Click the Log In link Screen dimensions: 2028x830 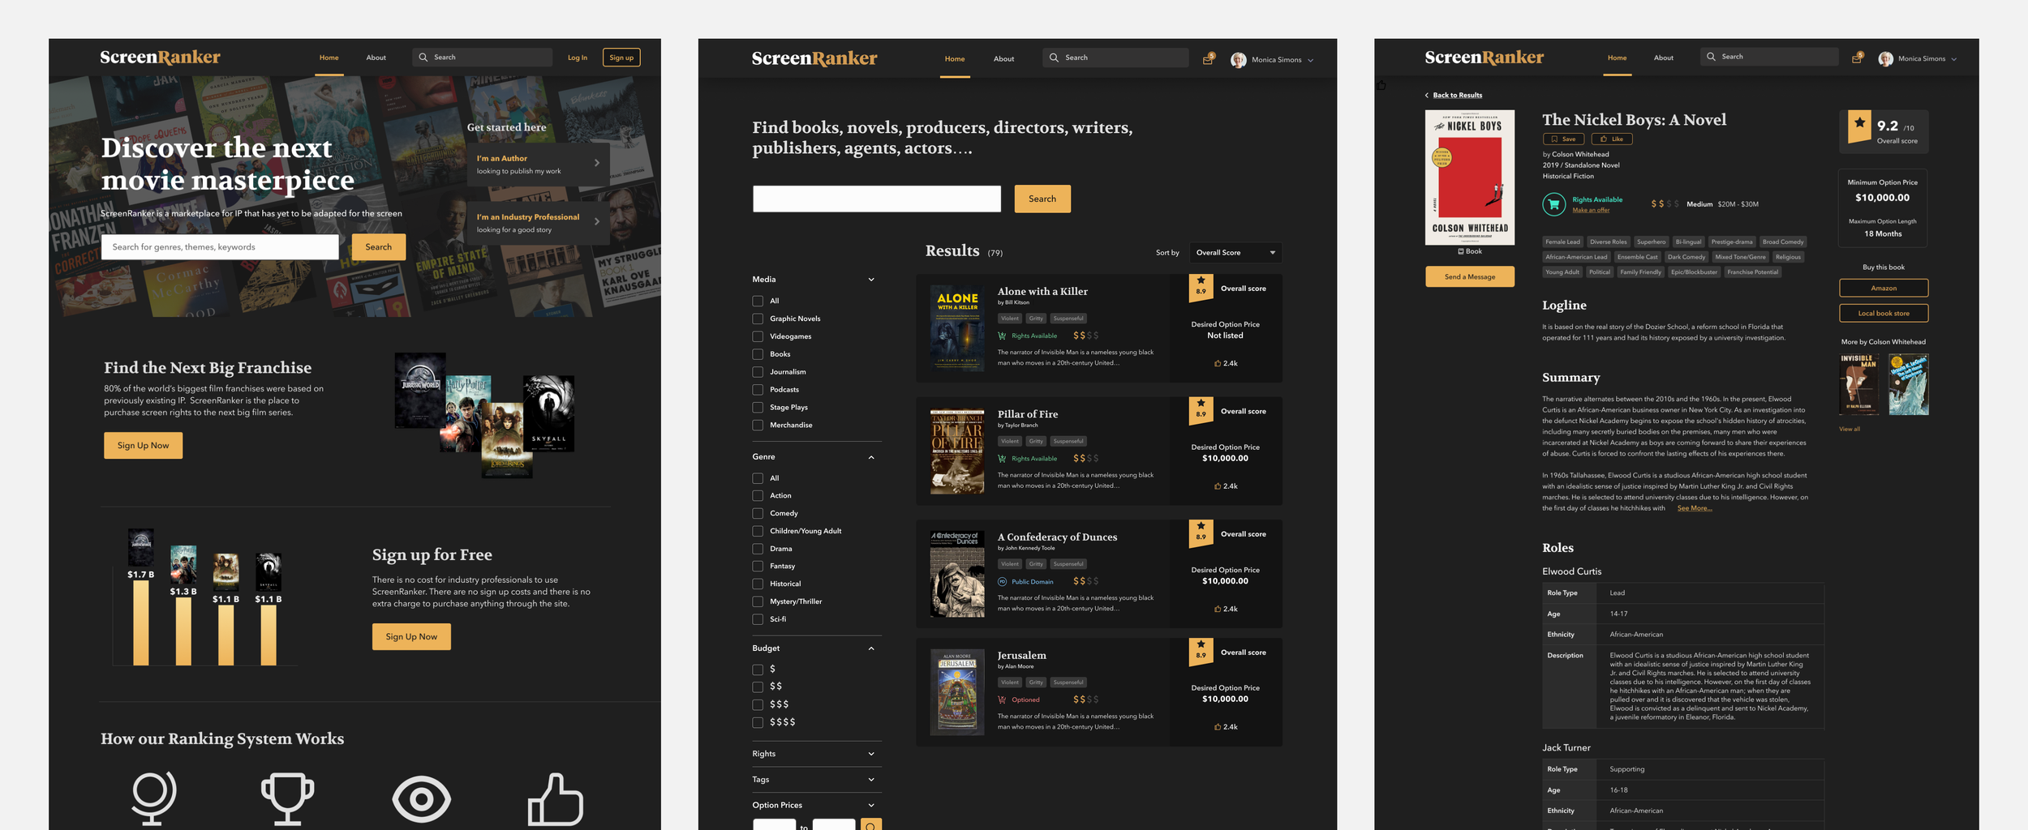coord(577,58)
